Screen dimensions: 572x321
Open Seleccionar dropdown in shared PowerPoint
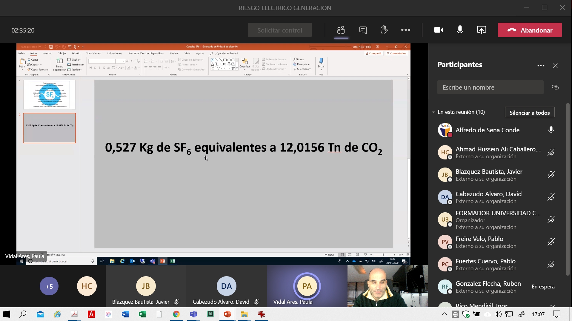click(x=303, y=69)
